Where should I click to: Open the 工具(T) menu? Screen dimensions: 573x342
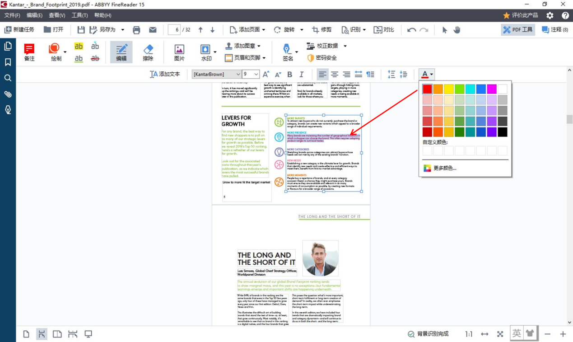coord(79,15)
